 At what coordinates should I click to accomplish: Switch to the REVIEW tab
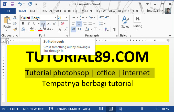tap(100, 11)
